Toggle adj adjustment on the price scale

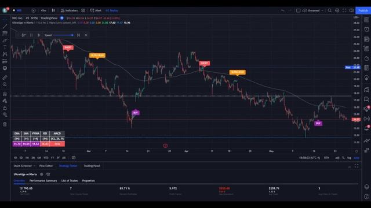click(337, 158)
